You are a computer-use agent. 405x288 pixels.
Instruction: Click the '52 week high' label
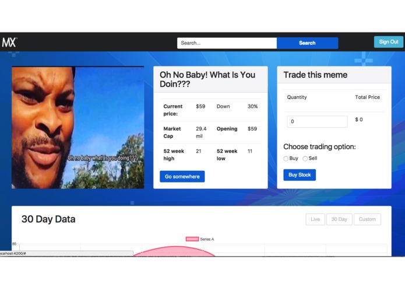coord(174,154)
